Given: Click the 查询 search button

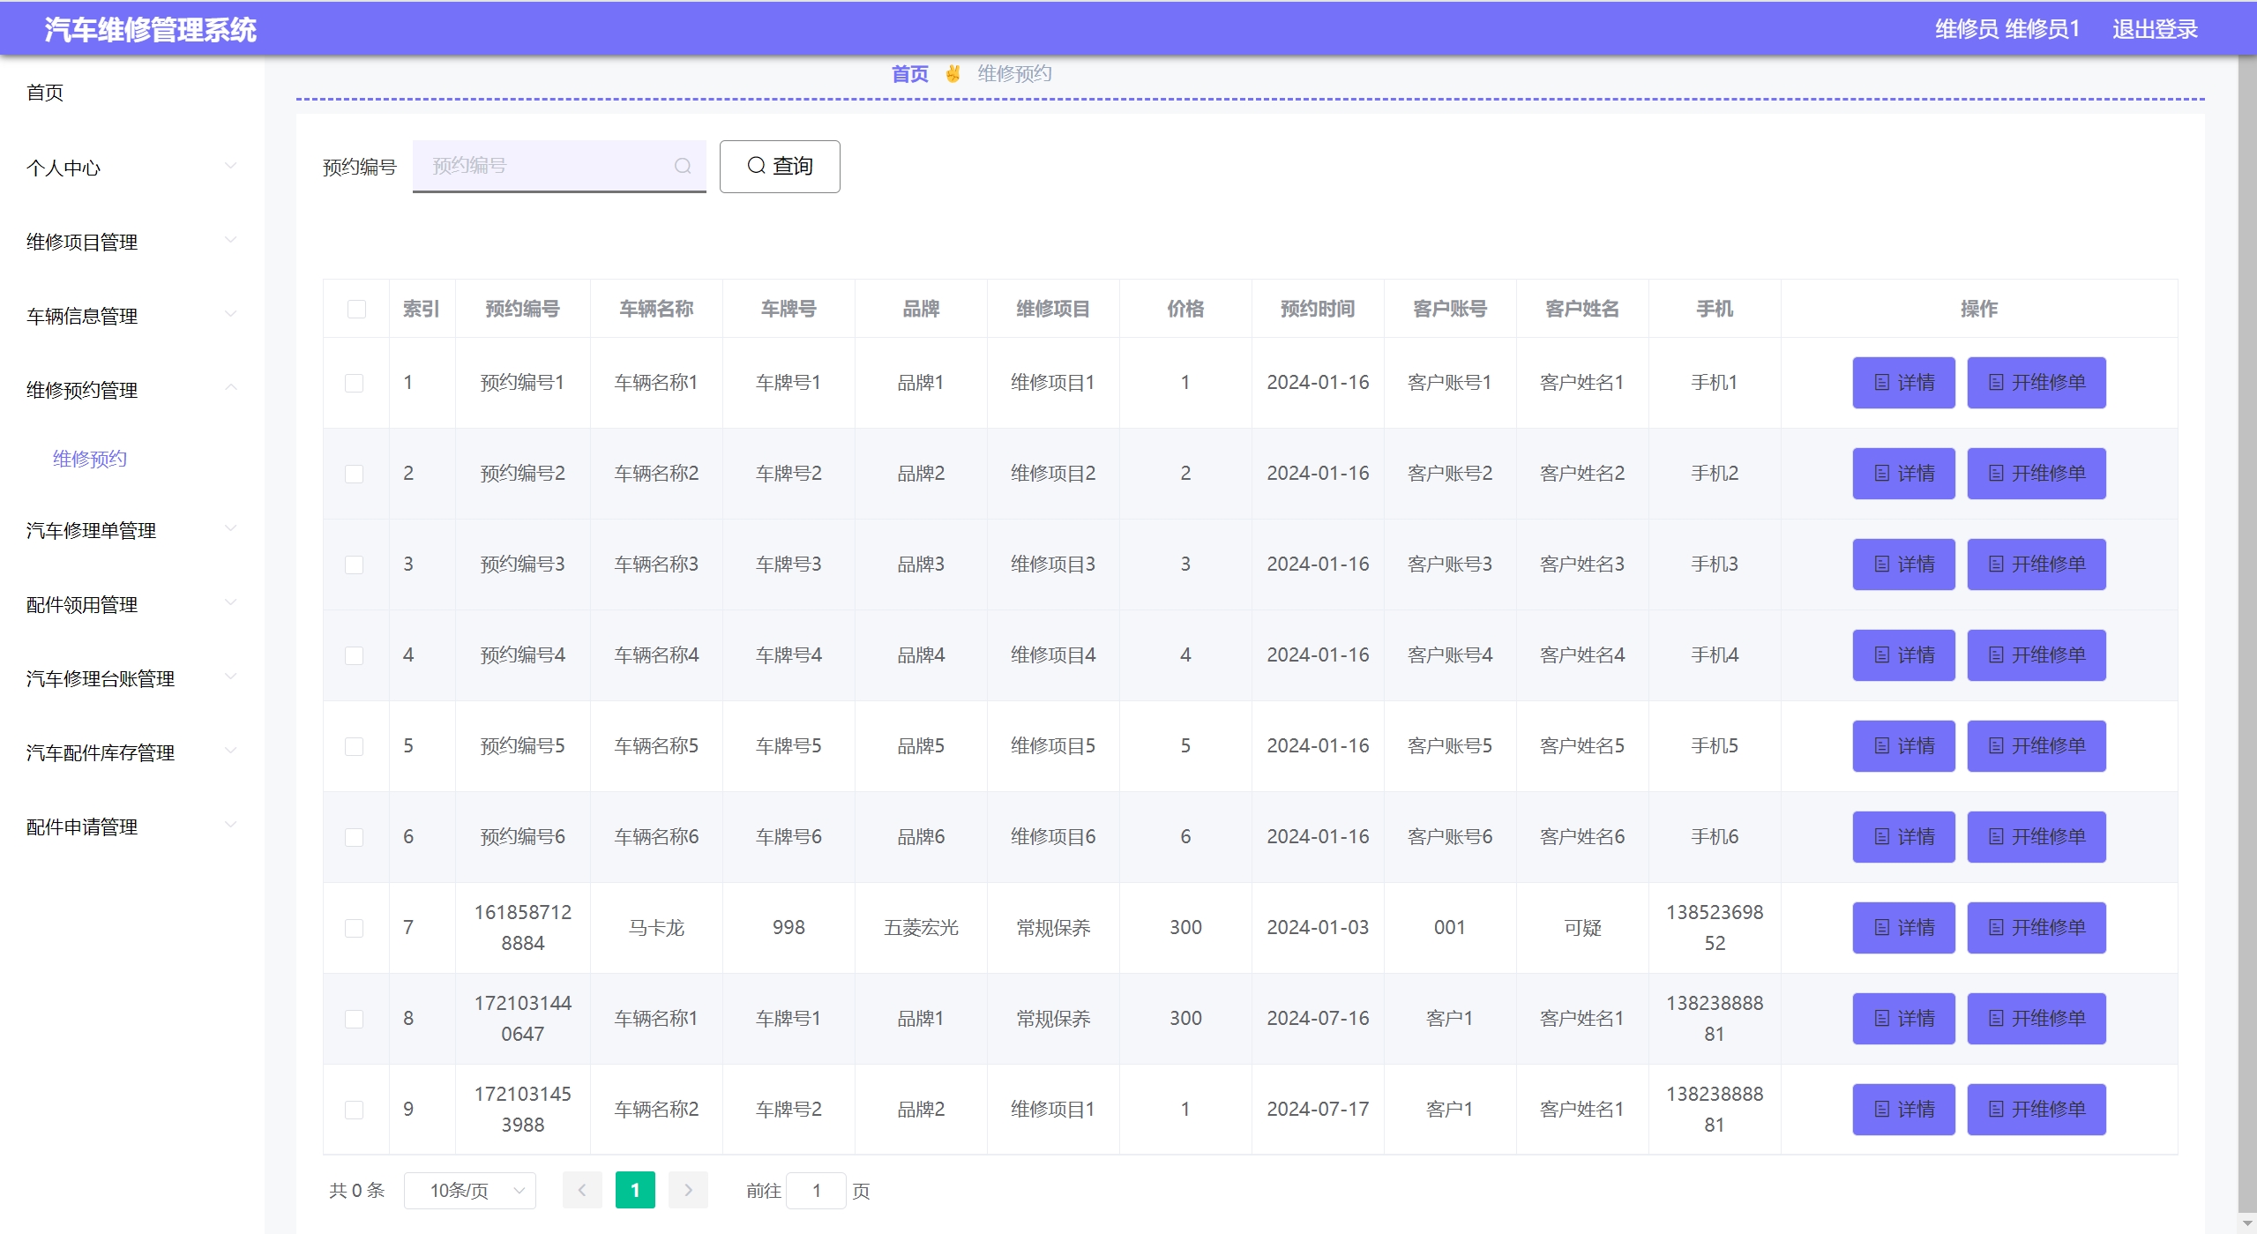Looking at the screenshot, I should coord(780,166).
